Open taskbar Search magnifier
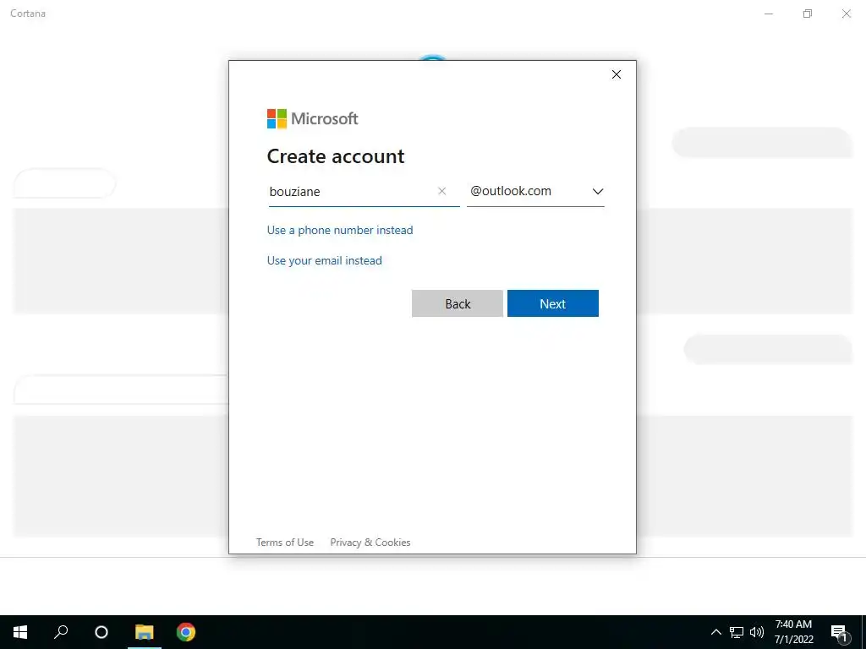 pos(61,632)
